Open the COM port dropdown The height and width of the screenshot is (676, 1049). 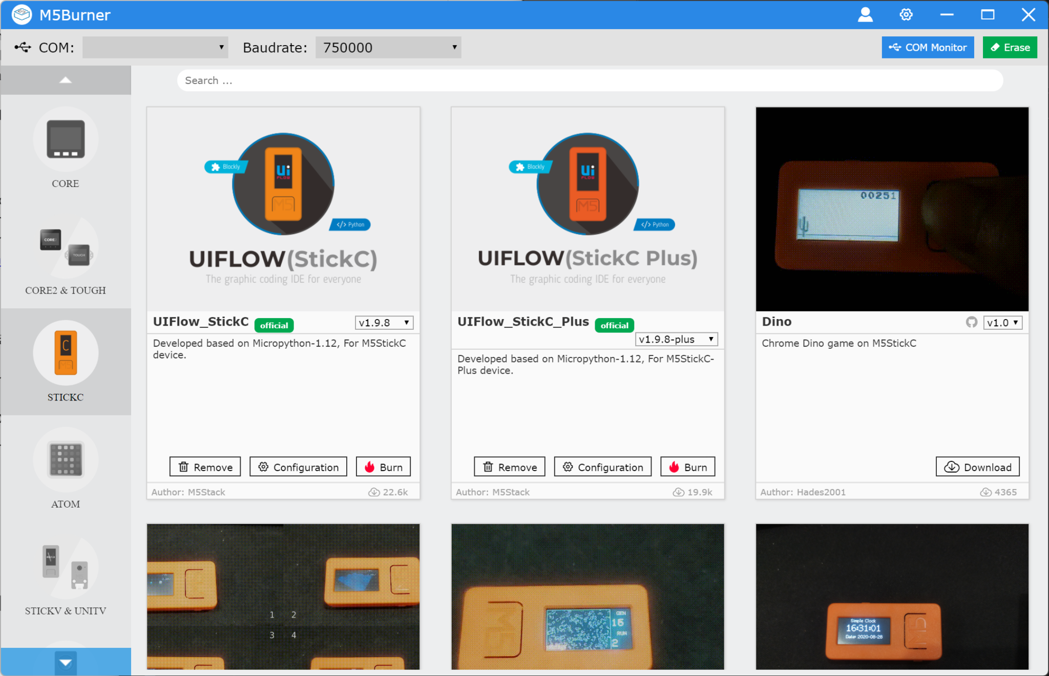point(155,47)
